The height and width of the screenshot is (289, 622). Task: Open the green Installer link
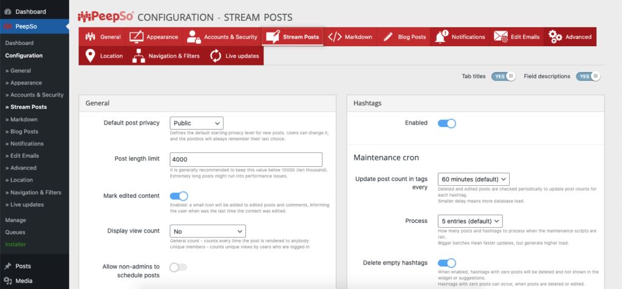15,244
